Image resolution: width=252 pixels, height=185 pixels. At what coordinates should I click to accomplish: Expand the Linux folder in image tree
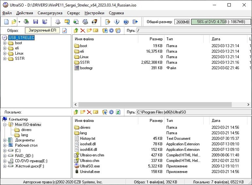pos(5,53)
